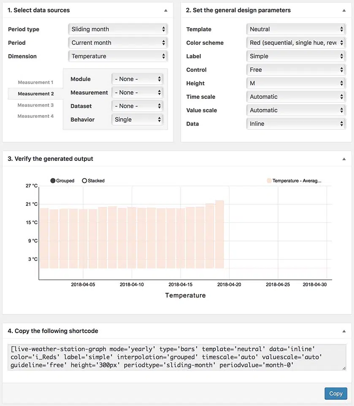Image resolution: width=354 pixels, height=406 pixels.
Task: Open the Dataset dropdown
Action: click(137, 106)
